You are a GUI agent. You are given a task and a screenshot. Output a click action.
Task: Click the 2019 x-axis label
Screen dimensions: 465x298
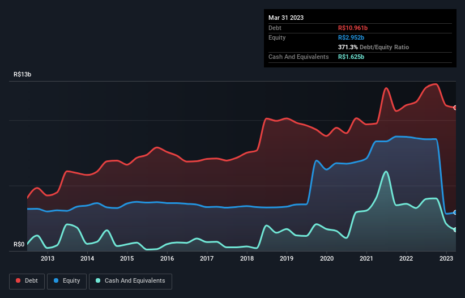coord(287,258)
